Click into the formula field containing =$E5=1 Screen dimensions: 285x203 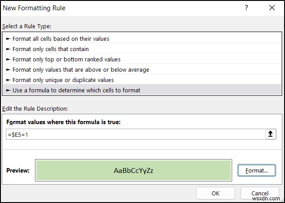(134, 134)
